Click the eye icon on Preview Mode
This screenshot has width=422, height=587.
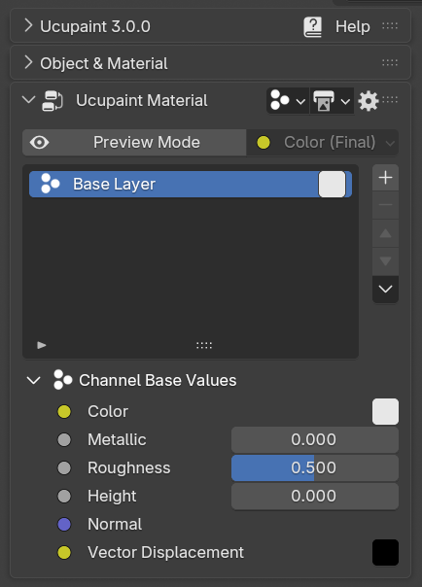click(39, 142)
